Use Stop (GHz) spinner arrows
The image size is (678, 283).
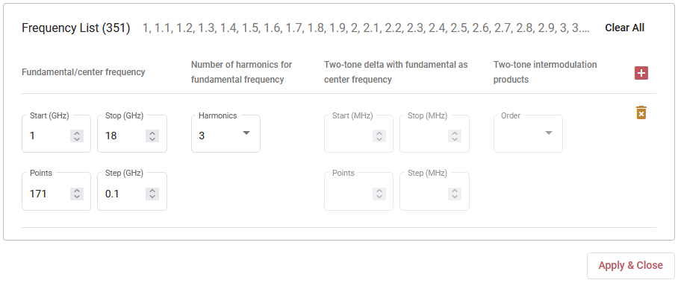click(152, 136)
